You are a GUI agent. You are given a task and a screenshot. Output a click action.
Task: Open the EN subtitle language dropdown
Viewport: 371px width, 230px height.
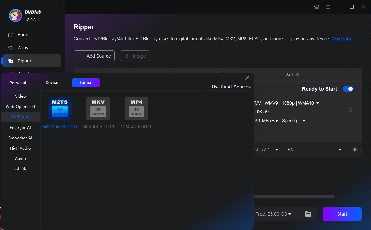click(x=339, y=150)
